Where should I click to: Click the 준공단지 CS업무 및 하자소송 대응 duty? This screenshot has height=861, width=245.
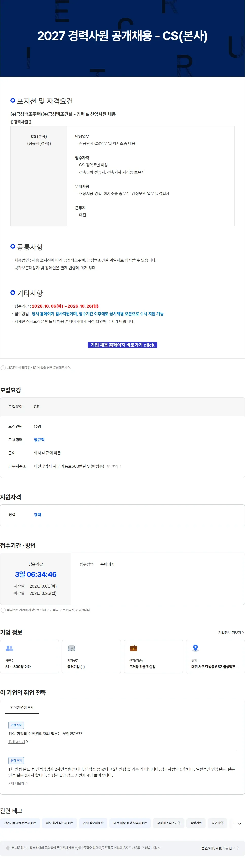pyautogui.click(x=107, y=143)
